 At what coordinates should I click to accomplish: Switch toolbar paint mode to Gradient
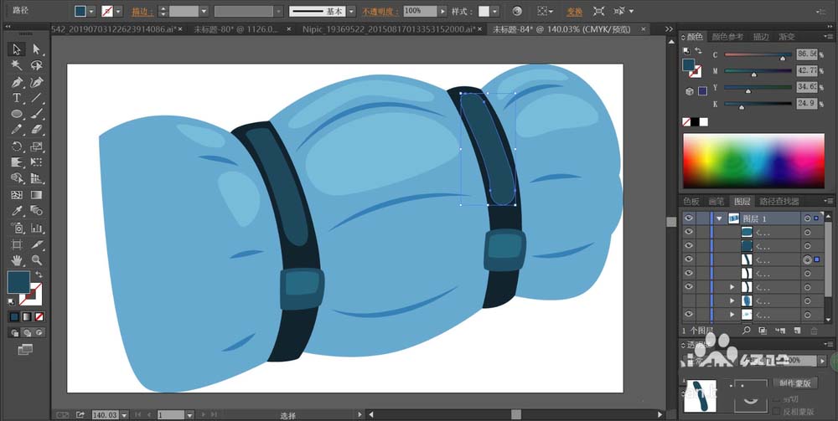27,317
